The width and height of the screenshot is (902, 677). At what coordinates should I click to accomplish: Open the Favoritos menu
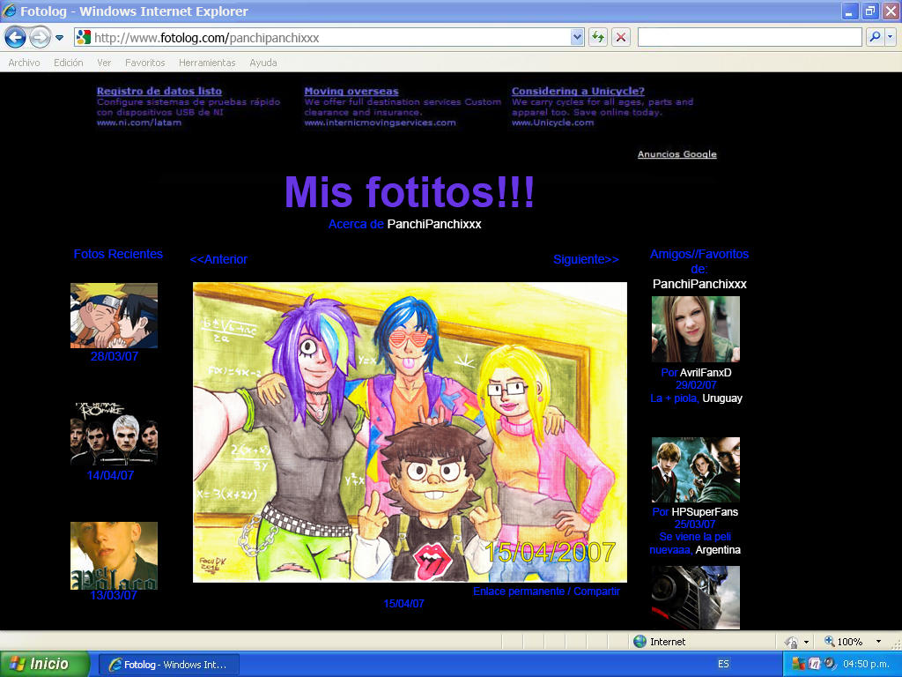(x=144, y=63)
